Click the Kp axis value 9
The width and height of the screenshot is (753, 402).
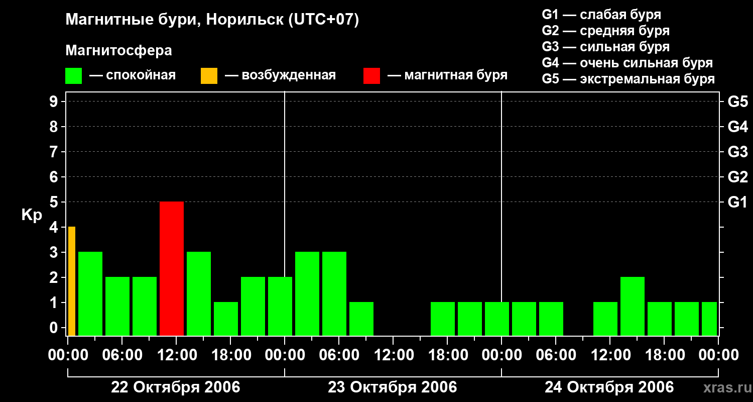[55, 102]
